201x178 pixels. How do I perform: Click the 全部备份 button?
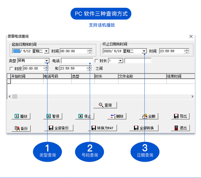click(59, 128)
